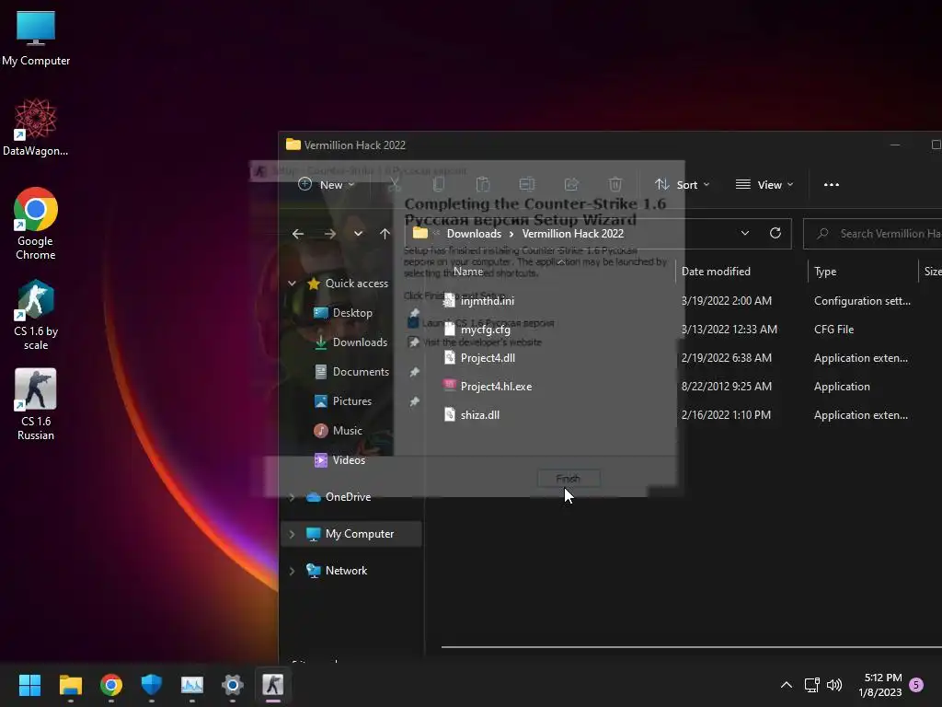Click the Rename icon in Explorer toolbar

[x=527, y=184]
